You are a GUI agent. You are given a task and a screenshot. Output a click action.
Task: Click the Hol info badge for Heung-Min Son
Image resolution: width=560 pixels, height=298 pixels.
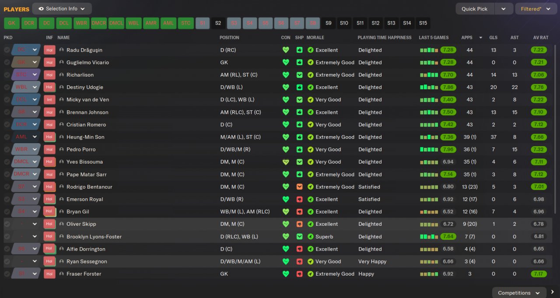click(x=49, y=137)
